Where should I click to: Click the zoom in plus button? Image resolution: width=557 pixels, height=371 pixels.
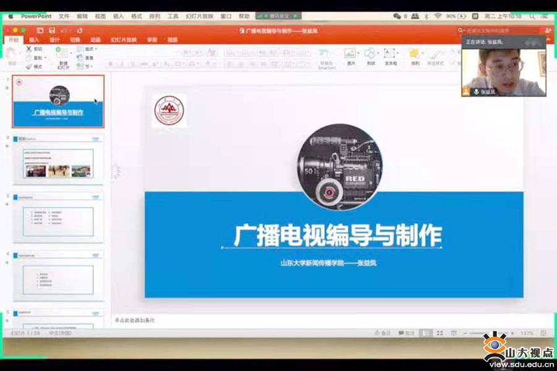point(512,333)
